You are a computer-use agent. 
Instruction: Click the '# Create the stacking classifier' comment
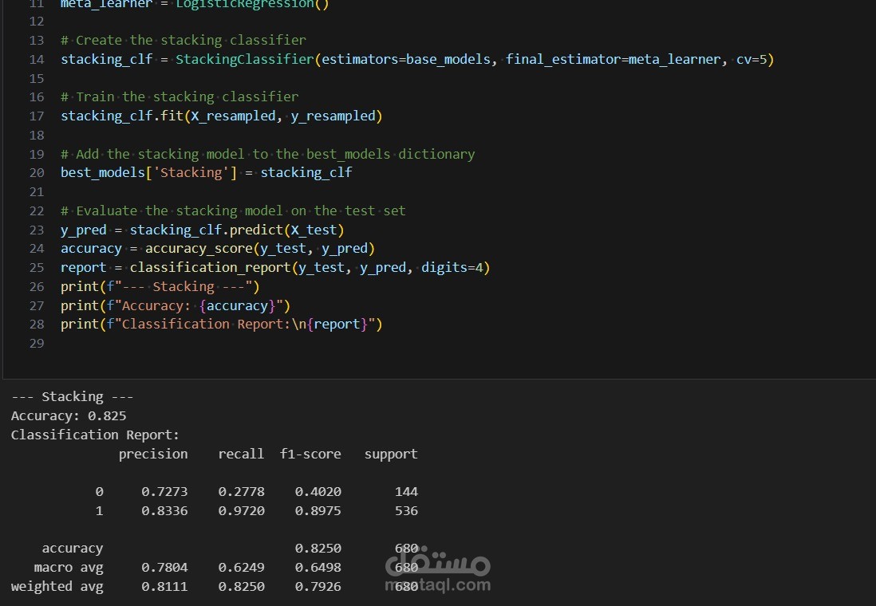(183, 40)
